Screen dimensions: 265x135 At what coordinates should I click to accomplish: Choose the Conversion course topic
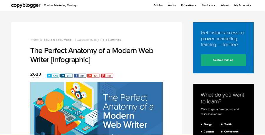(231, 131)
